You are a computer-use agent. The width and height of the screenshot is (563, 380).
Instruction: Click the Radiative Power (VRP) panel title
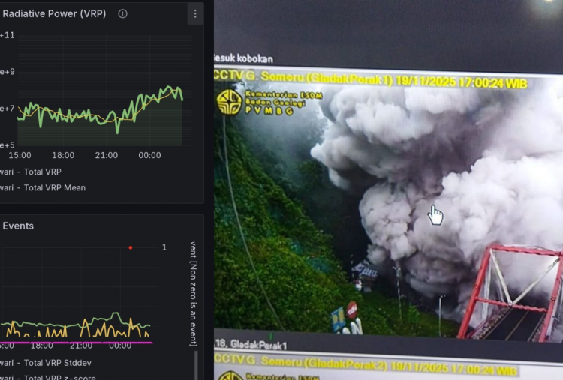click(x=54, y=13)
